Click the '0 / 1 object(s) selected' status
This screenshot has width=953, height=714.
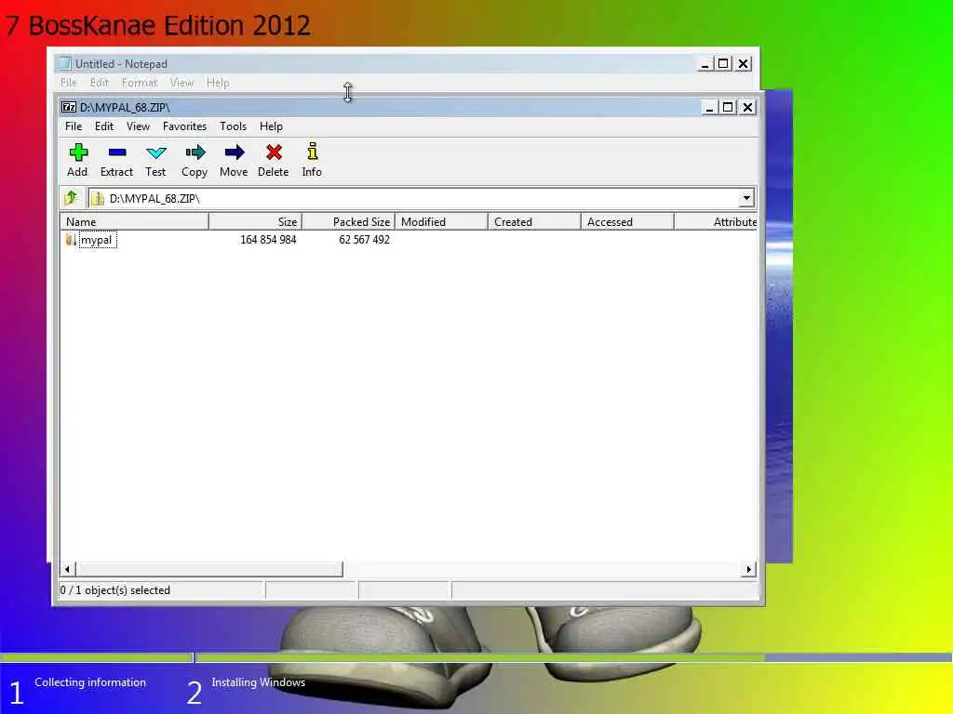coord(114,590)
